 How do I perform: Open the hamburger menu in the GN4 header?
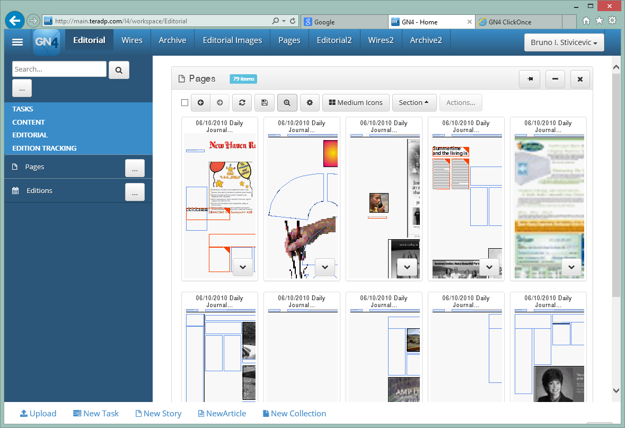pyautogui.click(x=17, y=42)
